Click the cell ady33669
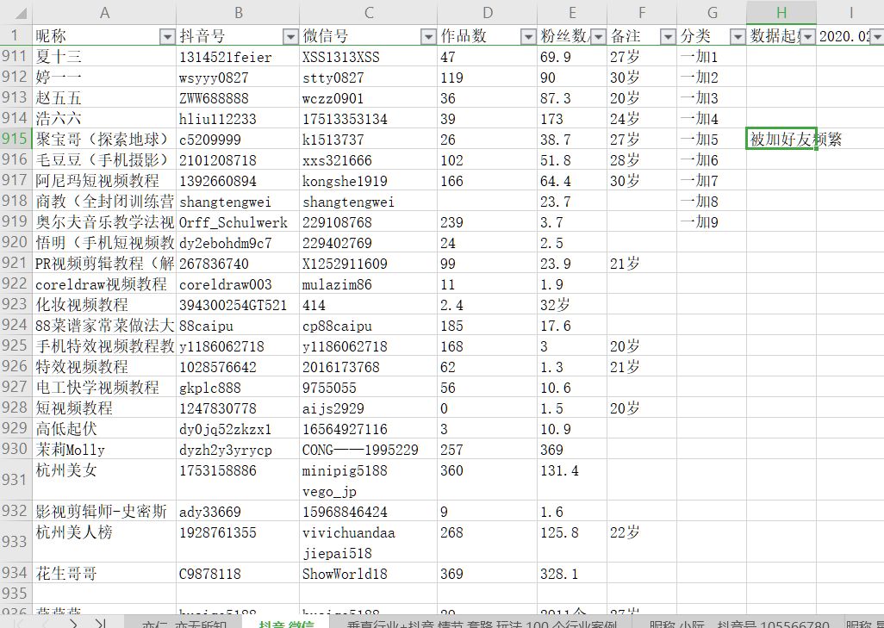This screenshot has width=884, height=628. [x=238, y=512]
